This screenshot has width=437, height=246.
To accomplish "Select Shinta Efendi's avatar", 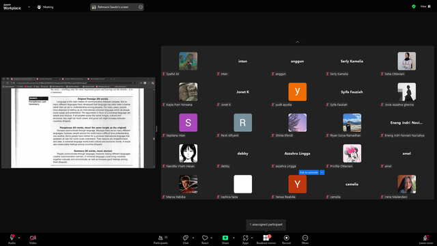I will (x=298, y=122).
